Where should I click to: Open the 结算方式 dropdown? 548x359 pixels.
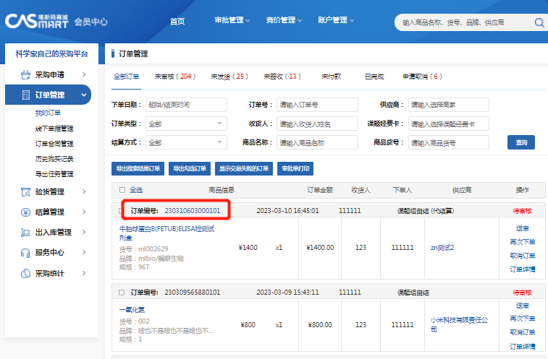pos(186,142)
